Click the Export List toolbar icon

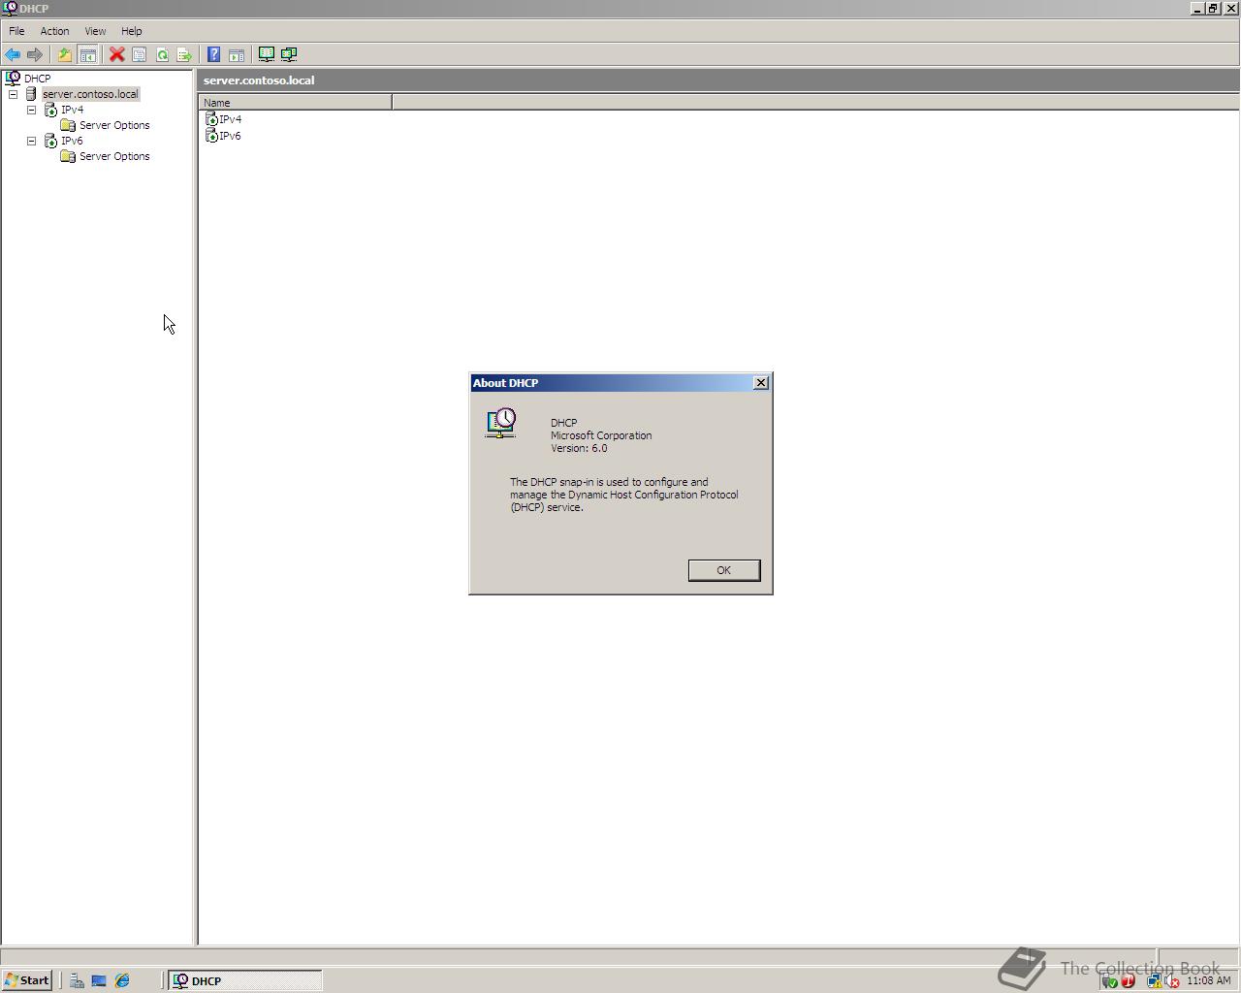click(x=184, y=54)
